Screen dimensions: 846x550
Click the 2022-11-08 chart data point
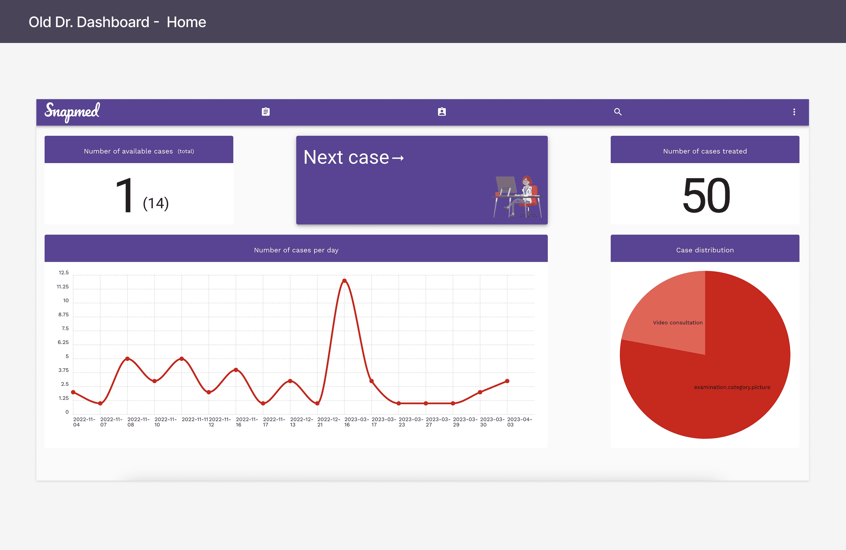[x=127, y=359]
